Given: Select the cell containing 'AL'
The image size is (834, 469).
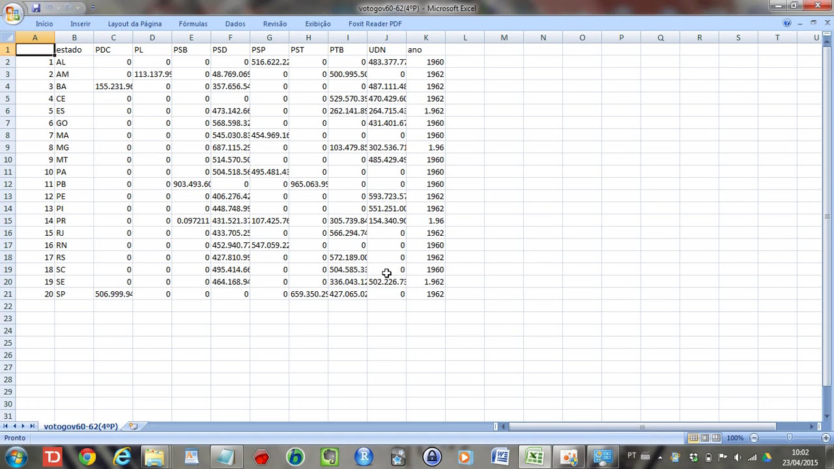Looking at the screenshot, I should tap(74, 62).
